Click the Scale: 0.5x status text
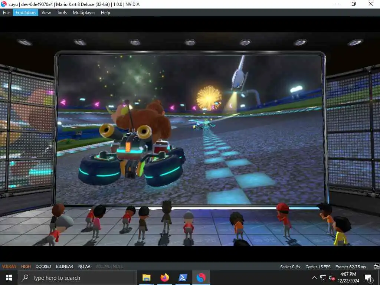 (290, 266)
